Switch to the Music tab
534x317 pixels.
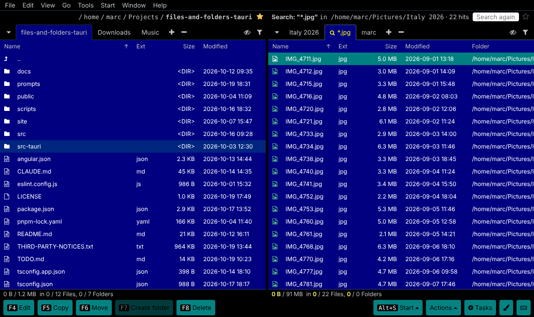[150, 33]
